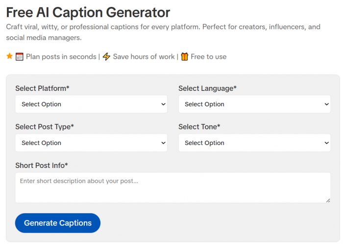Click the Generate Captions button
The width and height of the screenshot is (343, 247).
pos(58,223)
